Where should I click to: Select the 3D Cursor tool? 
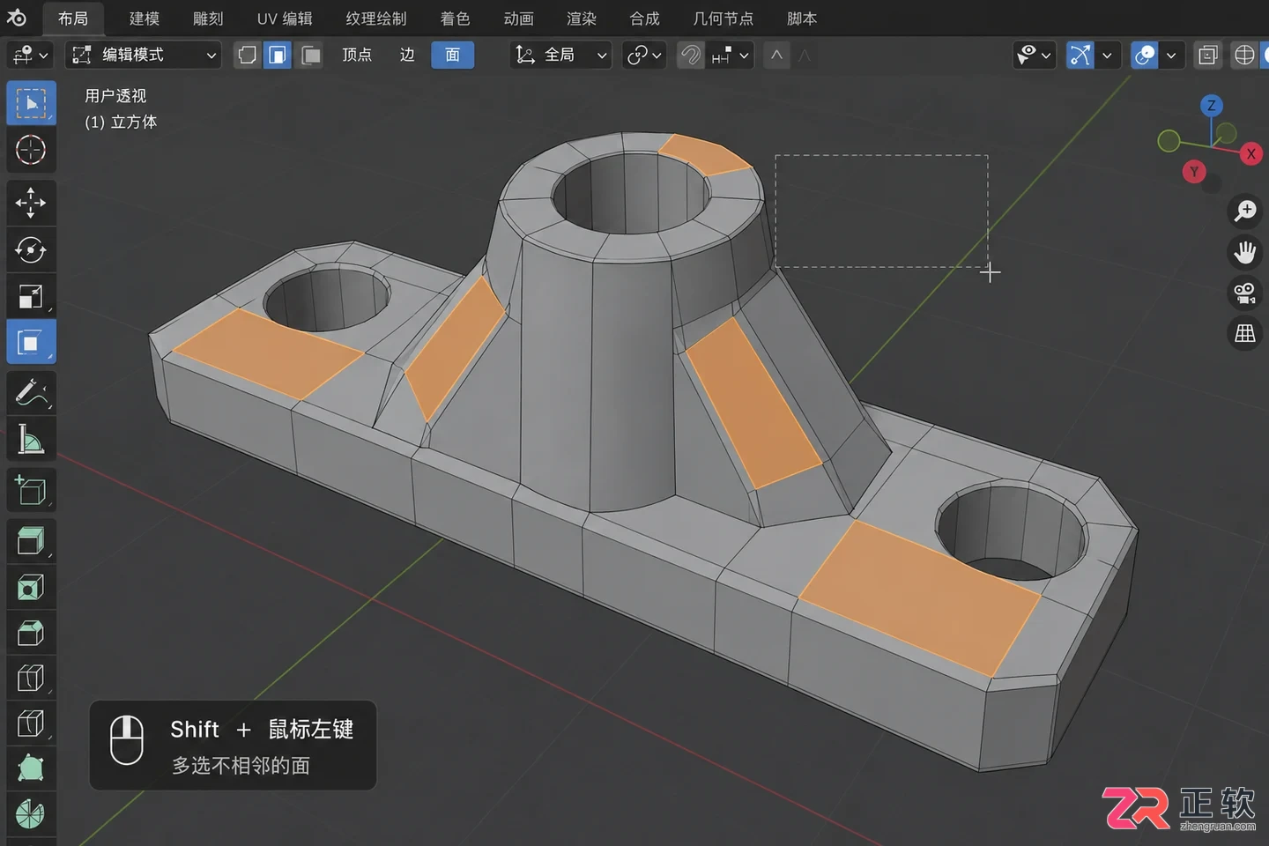click(x=31, y=150)
